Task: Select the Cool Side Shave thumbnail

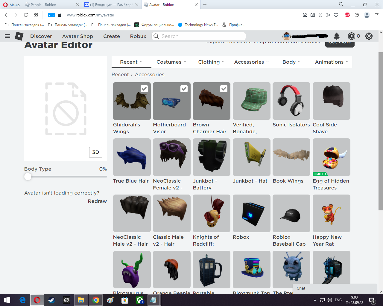Action: pos(332,101)
